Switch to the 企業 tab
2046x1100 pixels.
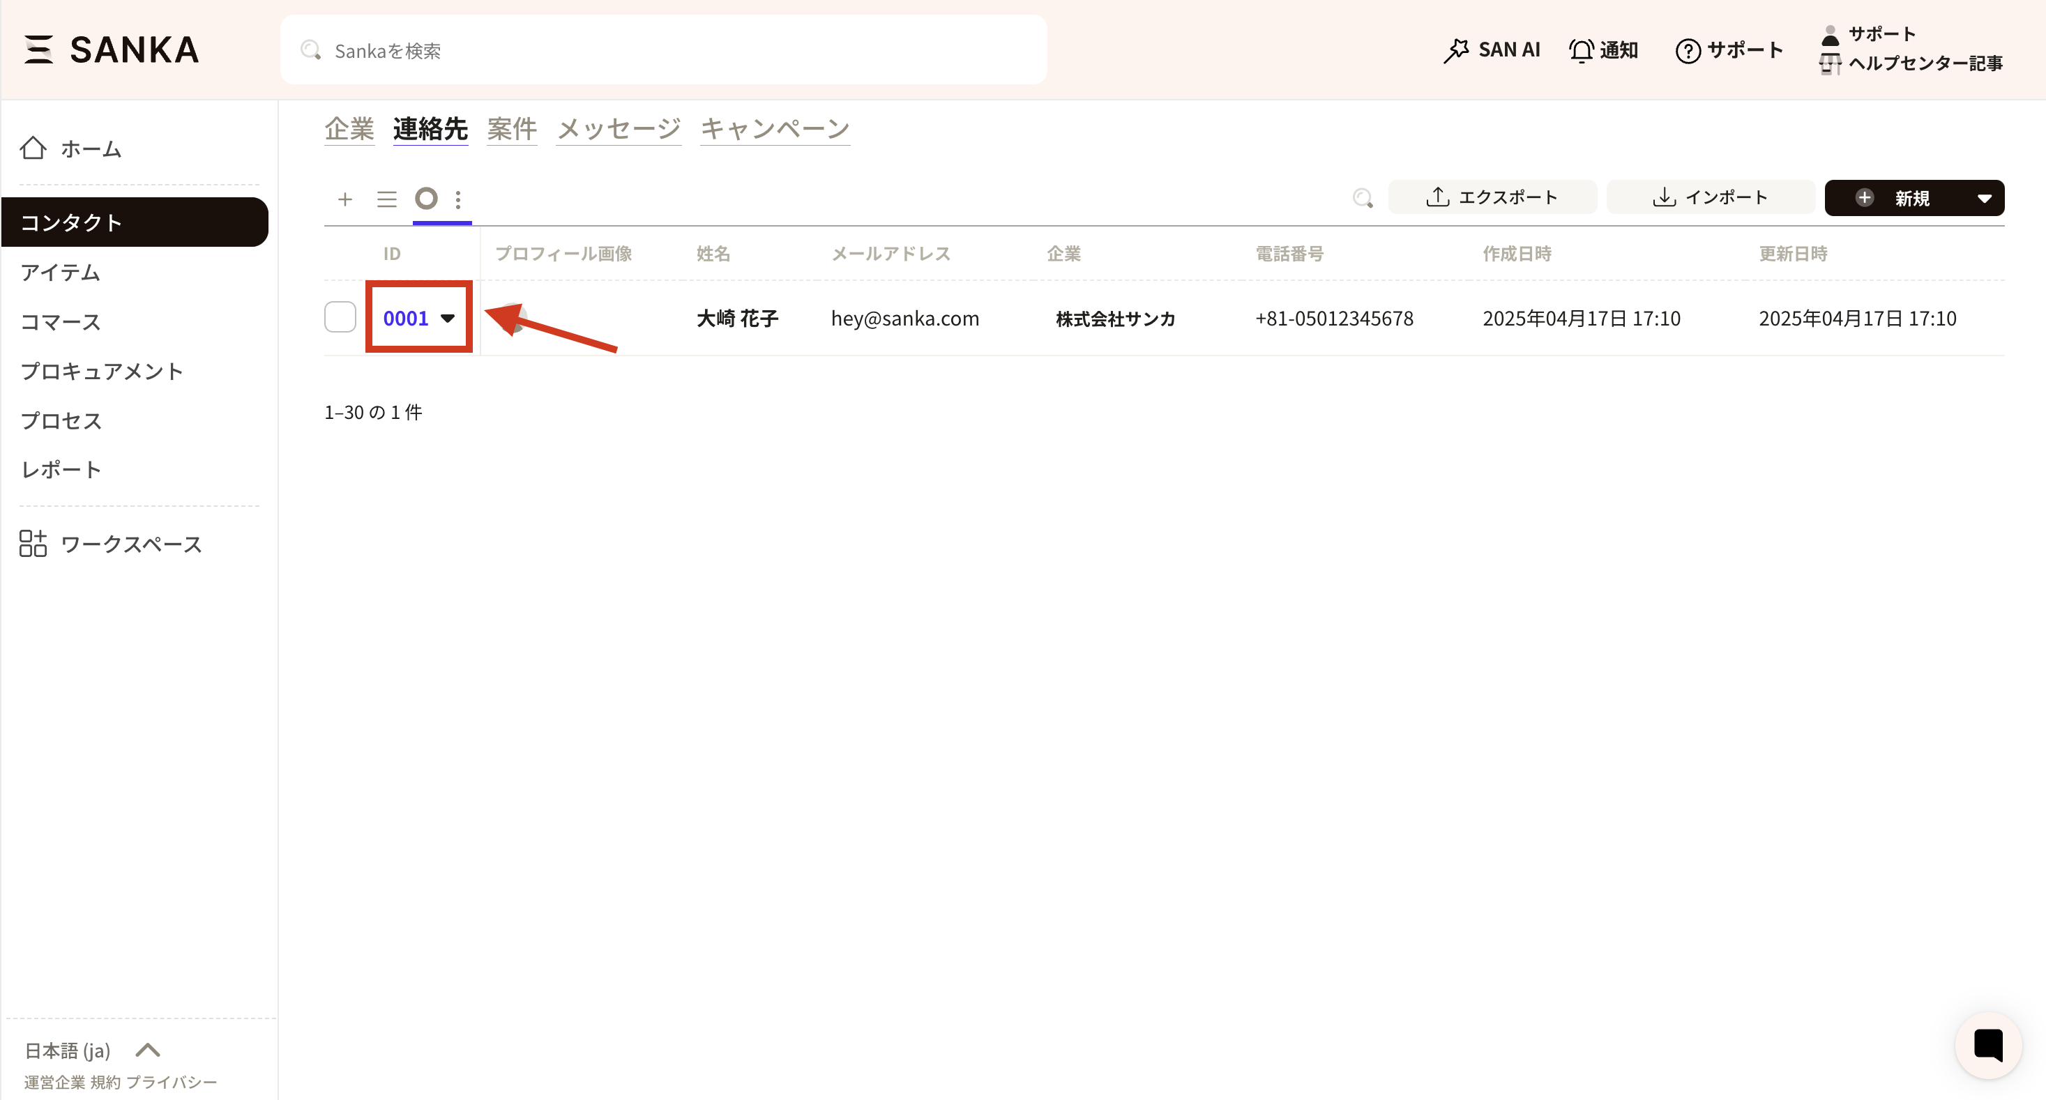pyautogui.click(x=349, y=129)
